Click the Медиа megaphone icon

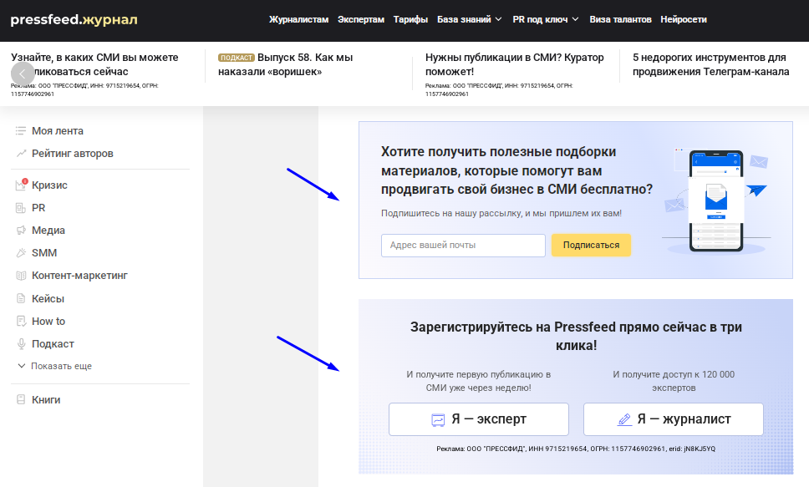click(x=21, y=230)
